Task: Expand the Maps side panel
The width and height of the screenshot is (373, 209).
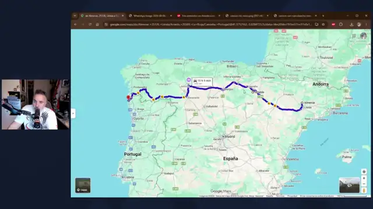Action: [73, 114]
